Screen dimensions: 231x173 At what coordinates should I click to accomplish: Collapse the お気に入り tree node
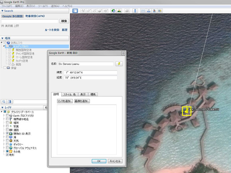[x=2, y=42]
